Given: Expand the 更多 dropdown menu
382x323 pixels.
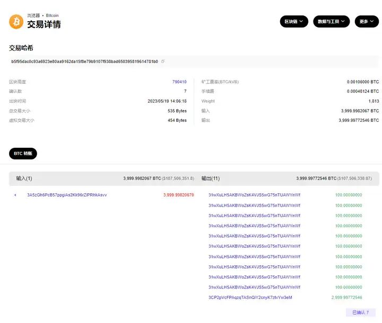Looking at the screenshot, I should tap(367, 21).
